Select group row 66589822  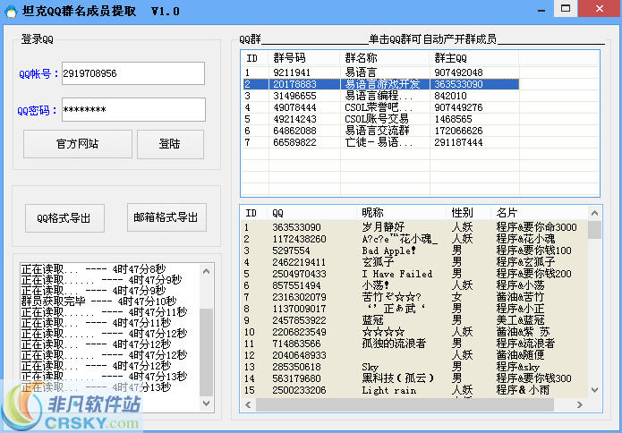[381, 142]
